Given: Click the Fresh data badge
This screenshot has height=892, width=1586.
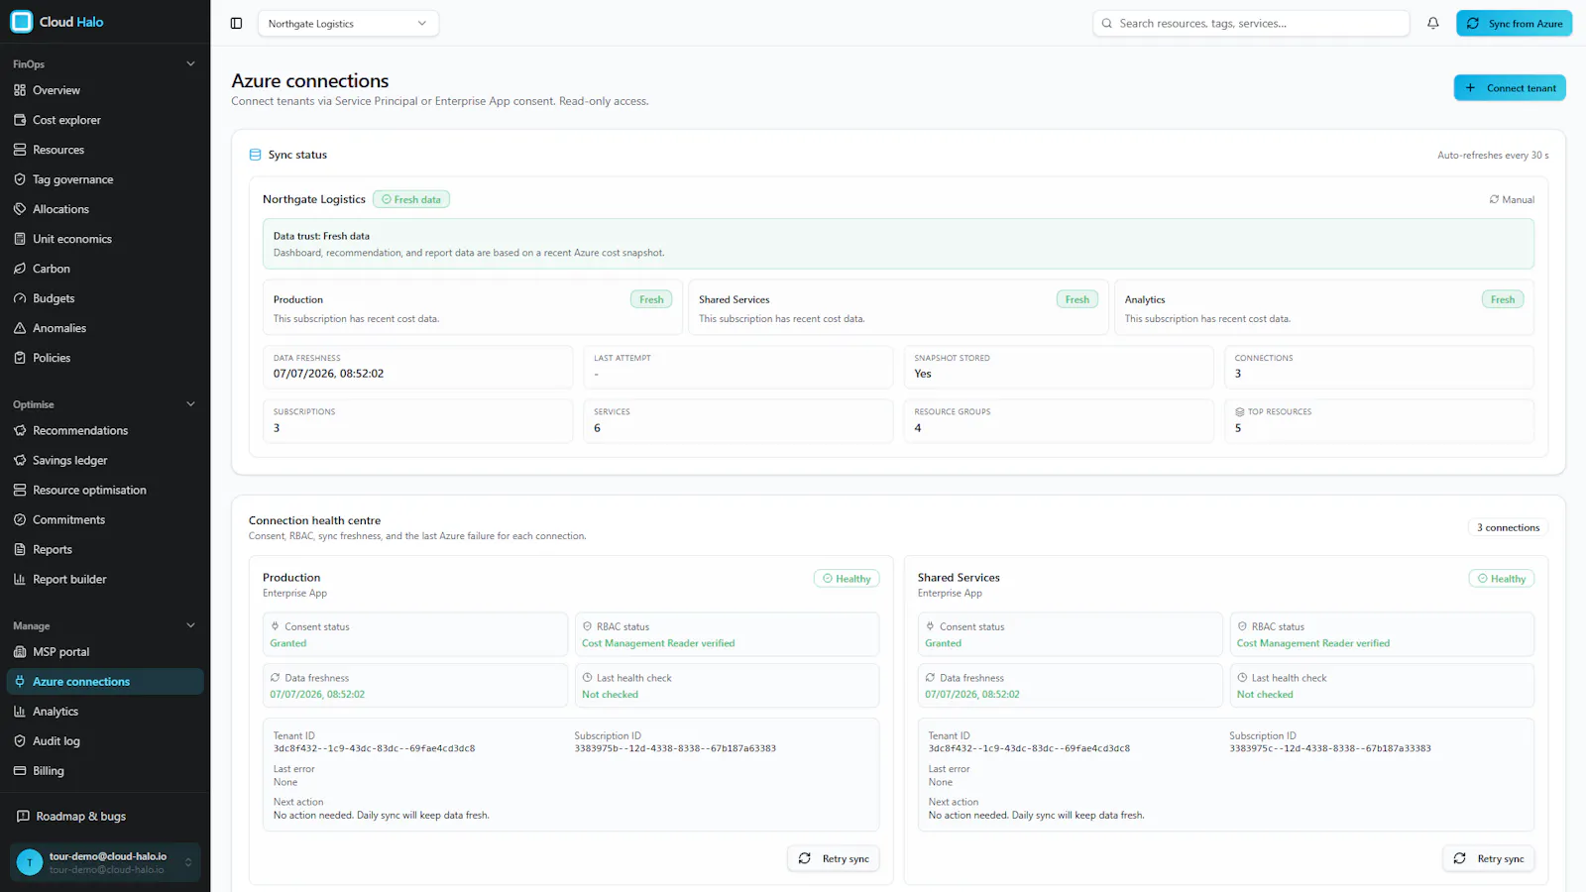Looking at the screenshot, I should pos(411,199).
